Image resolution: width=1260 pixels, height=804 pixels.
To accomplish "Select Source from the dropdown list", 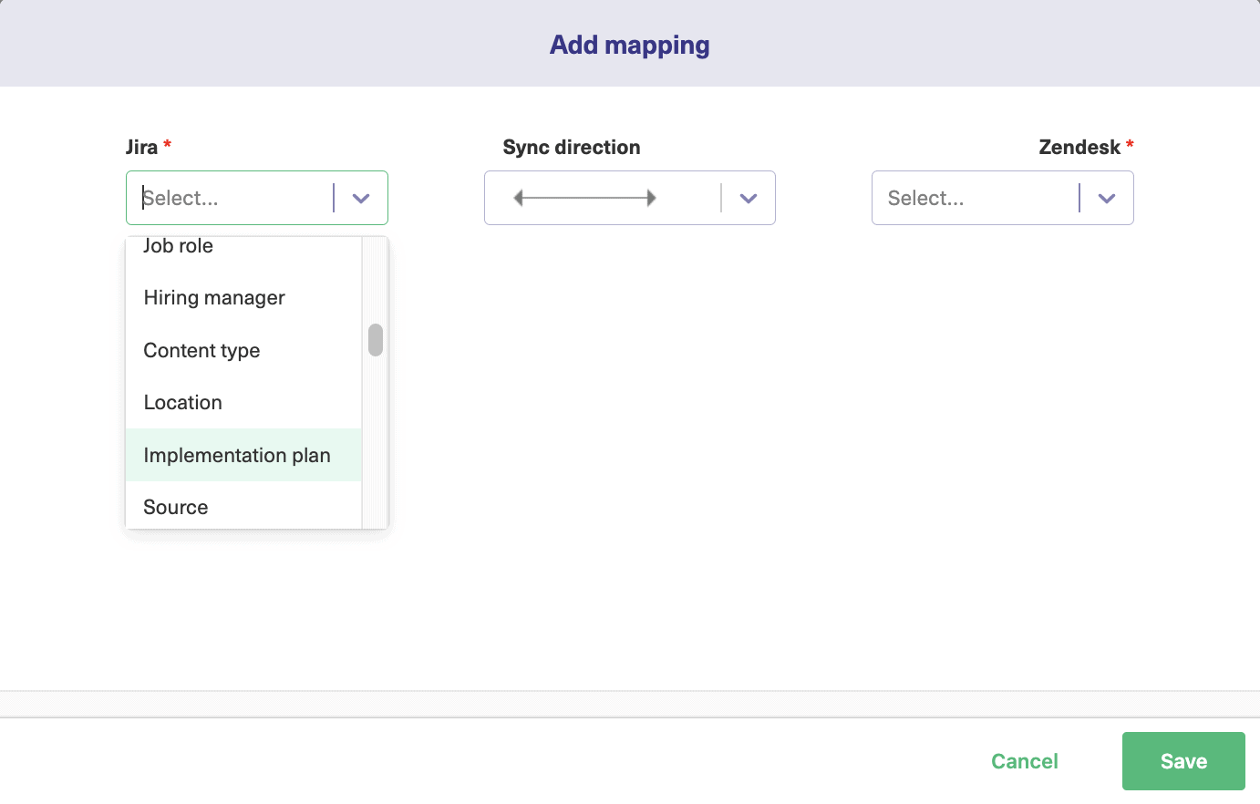I will (175, 507).
